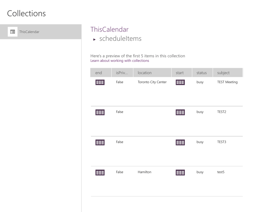Screen dimensions: 268x212
Task: Select ThisCalendar in the collections list
Action: pos(29,32)
